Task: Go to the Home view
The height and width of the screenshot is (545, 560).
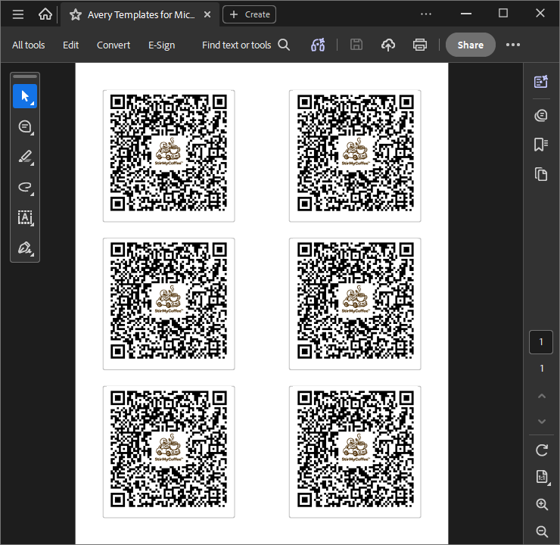Action: tap(45, 14)
